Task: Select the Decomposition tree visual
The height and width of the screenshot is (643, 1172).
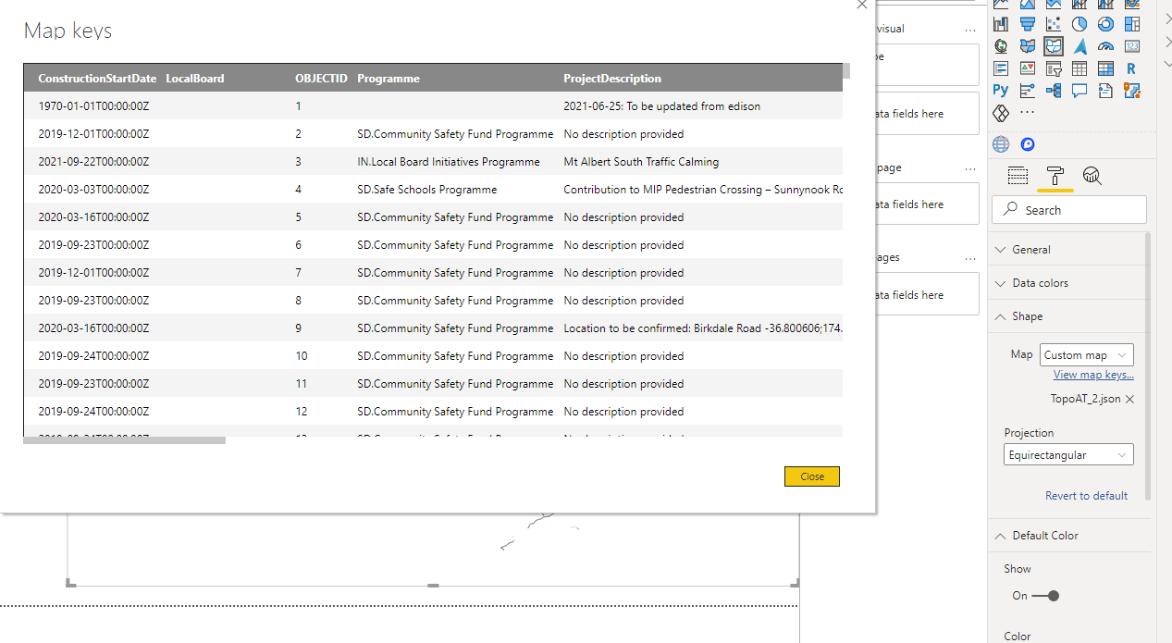Action: coord(1053,91)
